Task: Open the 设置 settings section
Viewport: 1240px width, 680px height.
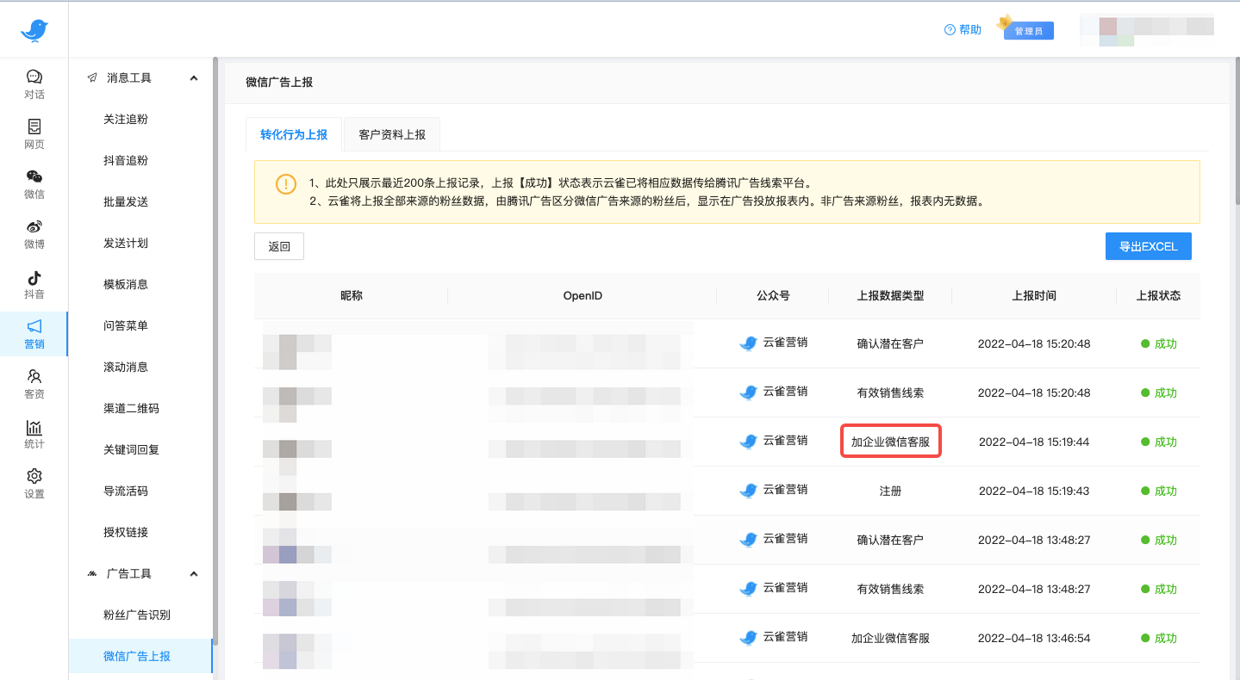Action: (34, 483)
